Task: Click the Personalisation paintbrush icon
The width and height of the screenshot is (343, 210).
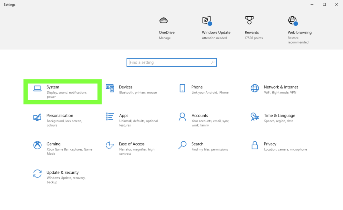Action: point(37,117)
